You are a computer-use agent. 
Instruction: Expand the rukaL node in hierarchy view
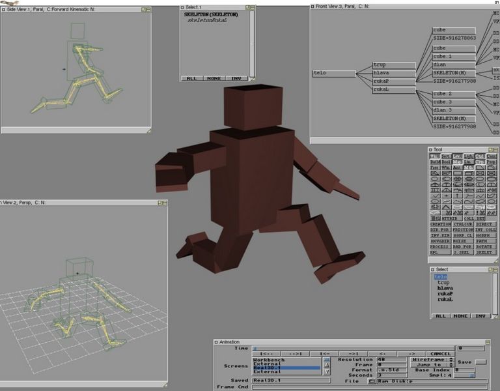[394, 90]
